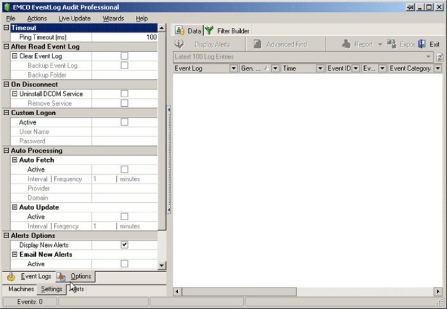Uncheck Display New Alerts checkbox
This screenshot has width=447, height=309.
pos(125,245)
